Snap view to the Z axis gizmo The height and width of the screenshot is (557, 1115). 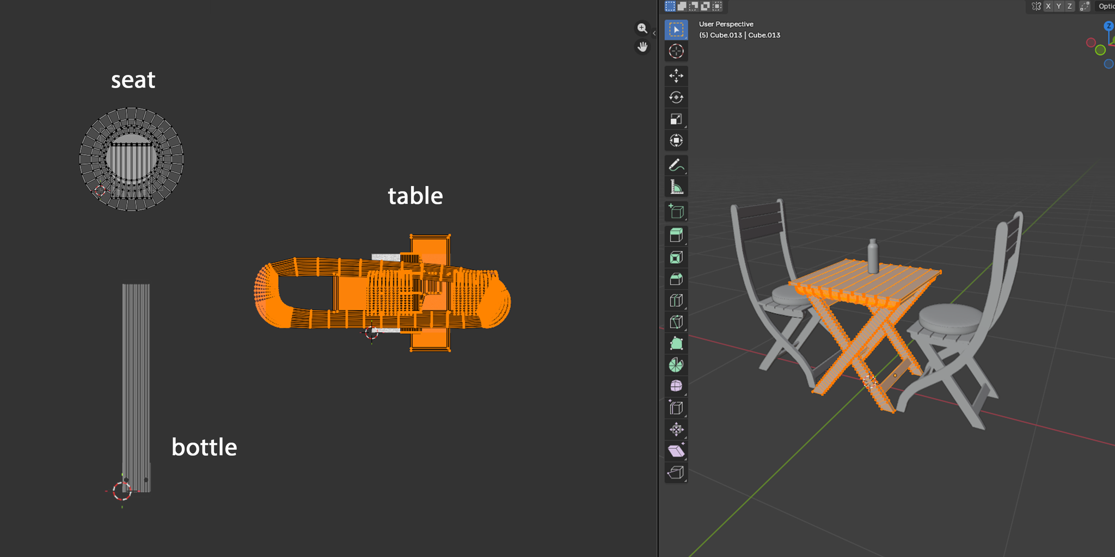click(1109, 26)
